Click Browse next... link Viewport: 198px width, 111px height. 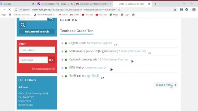166,85
